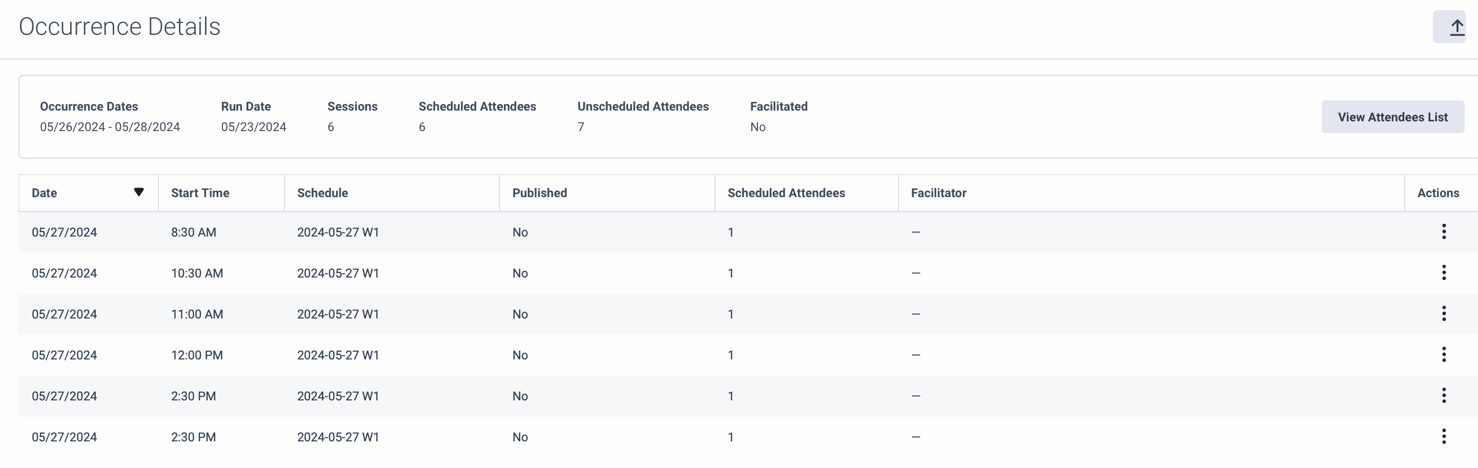
Task: Click the 10:30 AM start time cell
Action: pos(197,273)
